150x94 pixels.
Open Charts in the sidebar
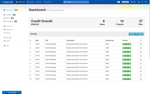(7, 33)
